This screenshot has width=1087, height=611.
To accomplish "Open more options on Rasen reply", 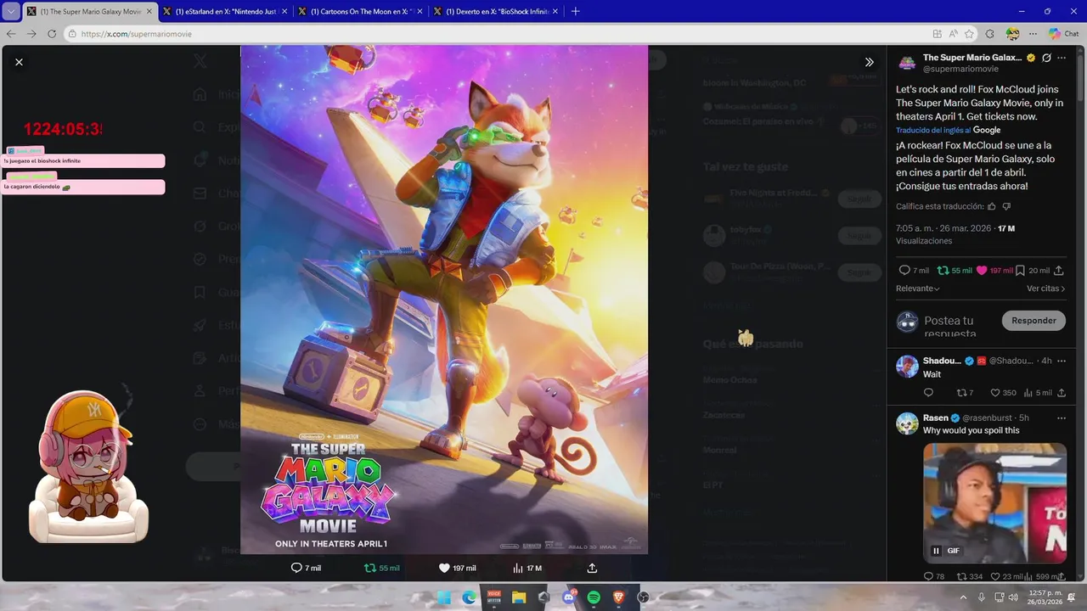I will click(x=1062, y=418).
